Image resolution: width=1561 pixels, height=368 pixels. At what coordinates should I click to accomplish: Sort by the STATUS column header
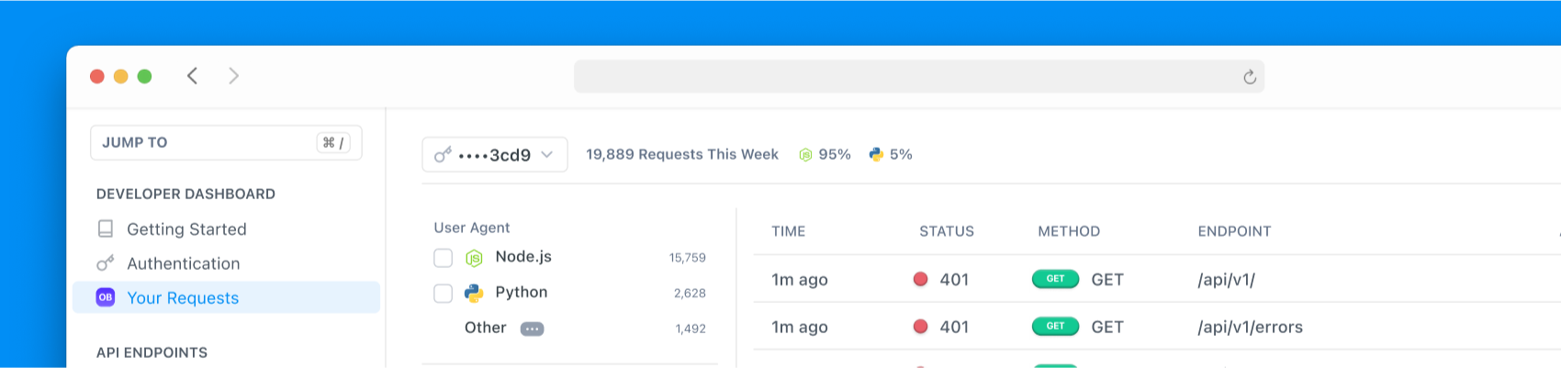(x=947, y=231)
